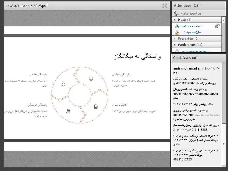The height and width of the screenshot is (171, 228).
Task: Click the Chat (Everyone) panel header
Action: (x=185, y=58)
